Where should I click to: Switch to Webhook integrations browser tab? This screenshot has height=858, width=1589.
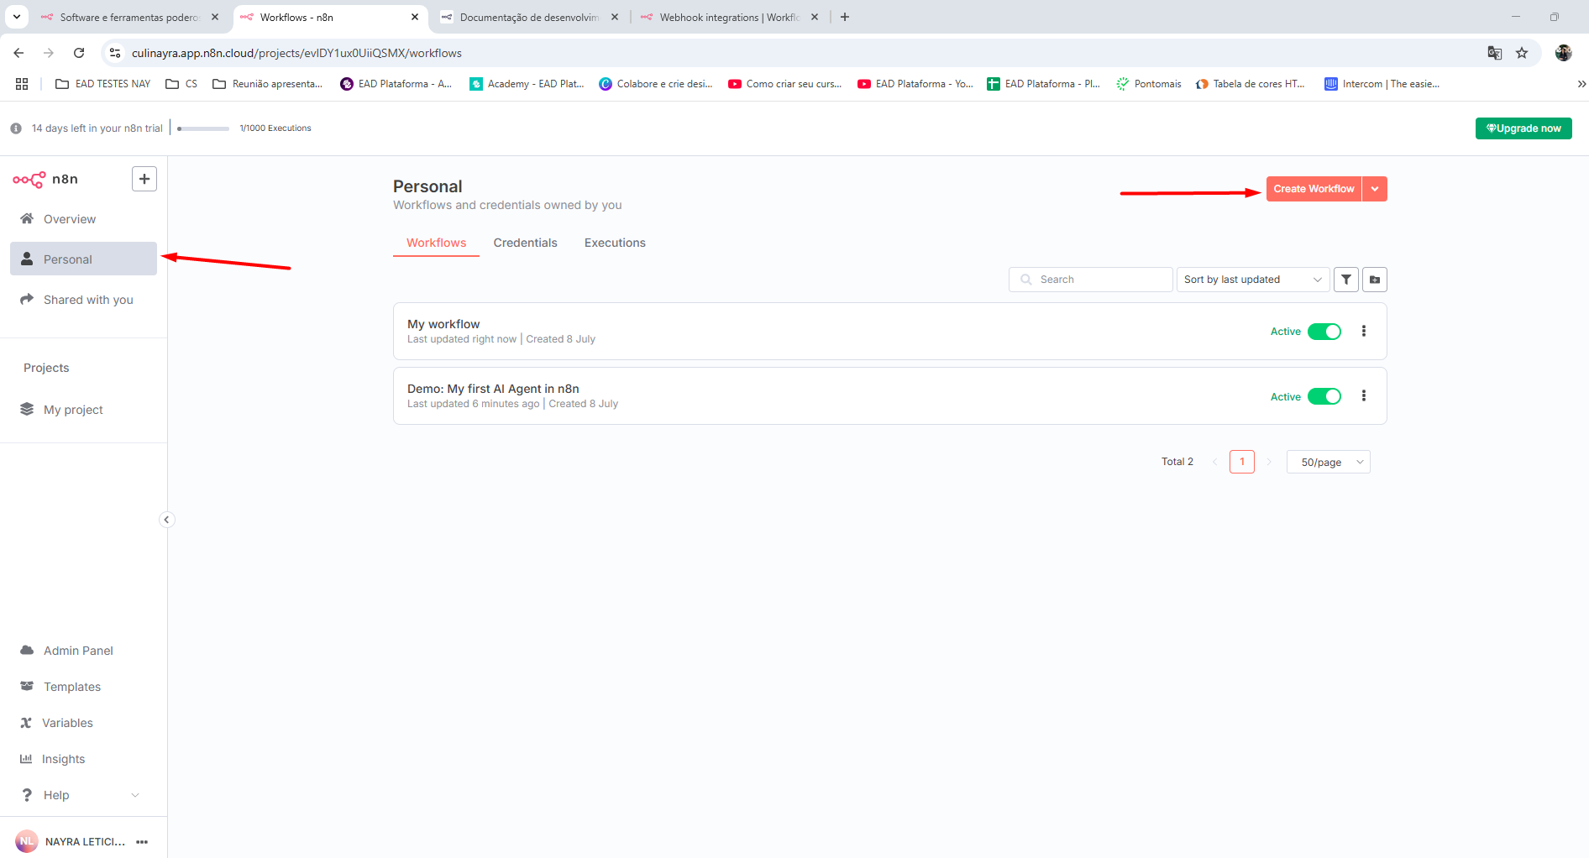(x=728, y=17)
